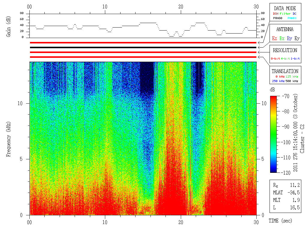
Task: Click the dB colorbar title
Action: 272,90
